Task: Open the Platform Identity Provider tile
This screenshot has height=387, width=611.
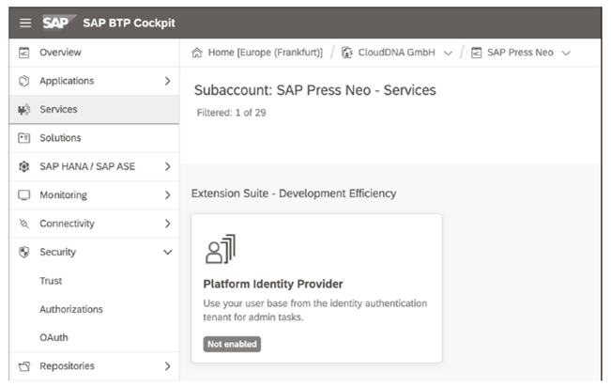Action: coord(315,287)
